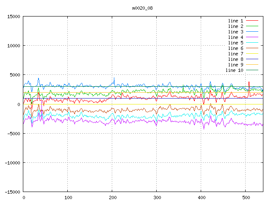
Task: Pick the "line 8" legend label
Action: pyautogui.click(x=235, y=59)
